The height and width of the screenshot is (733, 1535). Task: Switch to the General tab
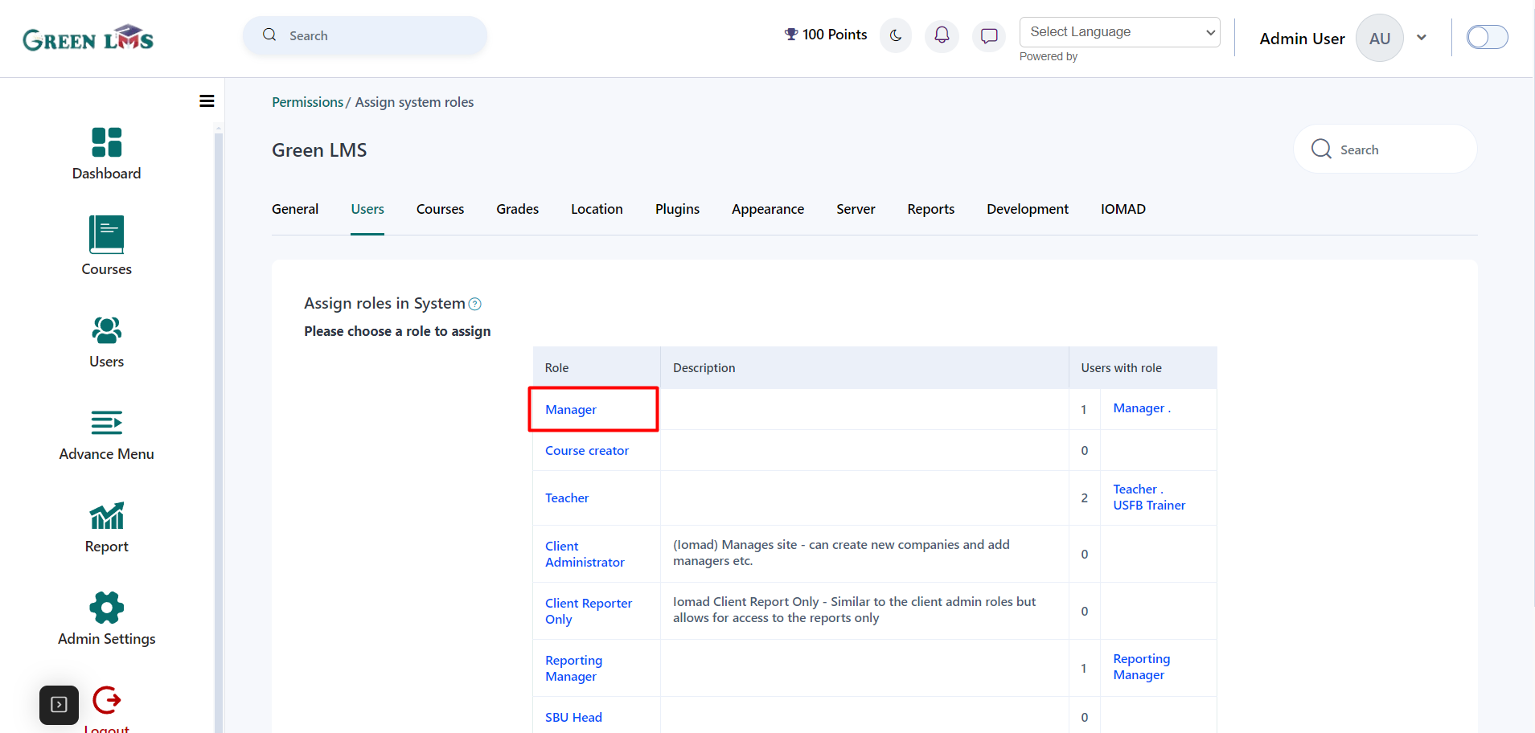point(295,209)
